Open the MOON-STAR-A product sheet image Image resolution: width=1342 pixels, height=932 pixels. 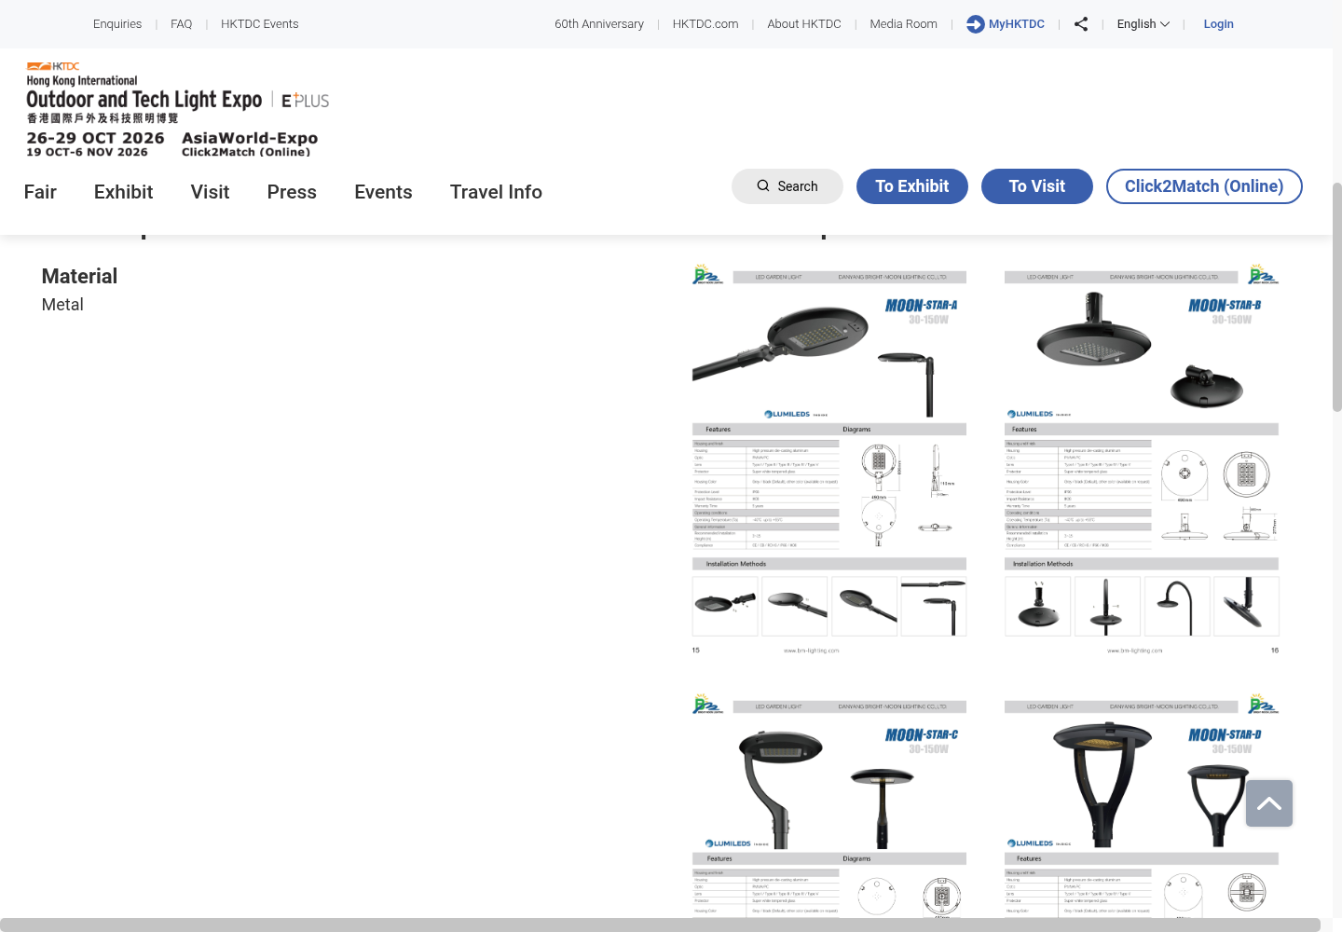pyautogui.click(x=829, y=459)
